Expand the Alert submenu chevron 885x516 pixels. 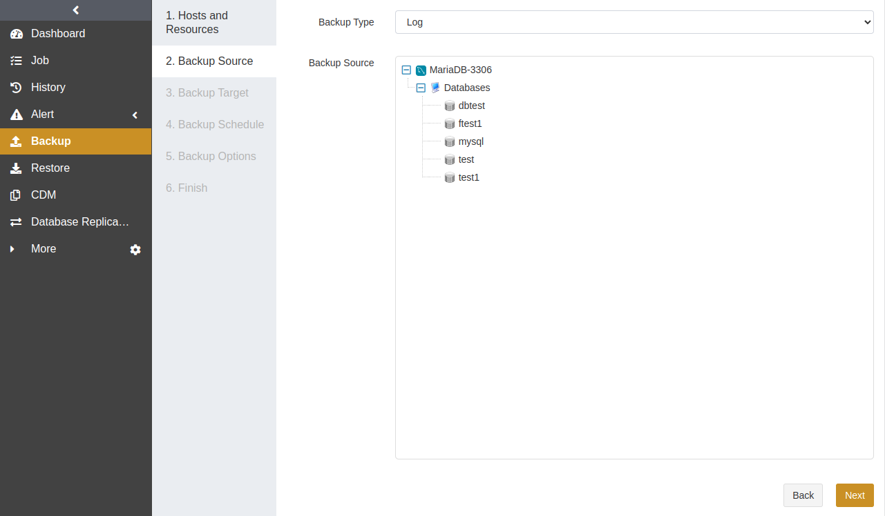coord(135,115)
